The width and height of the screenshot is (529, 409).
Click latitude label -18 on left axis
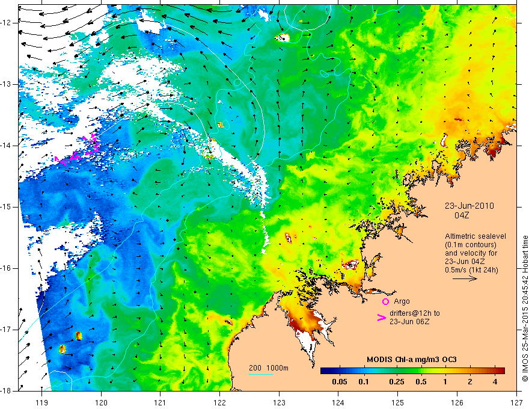pos(7,390)
